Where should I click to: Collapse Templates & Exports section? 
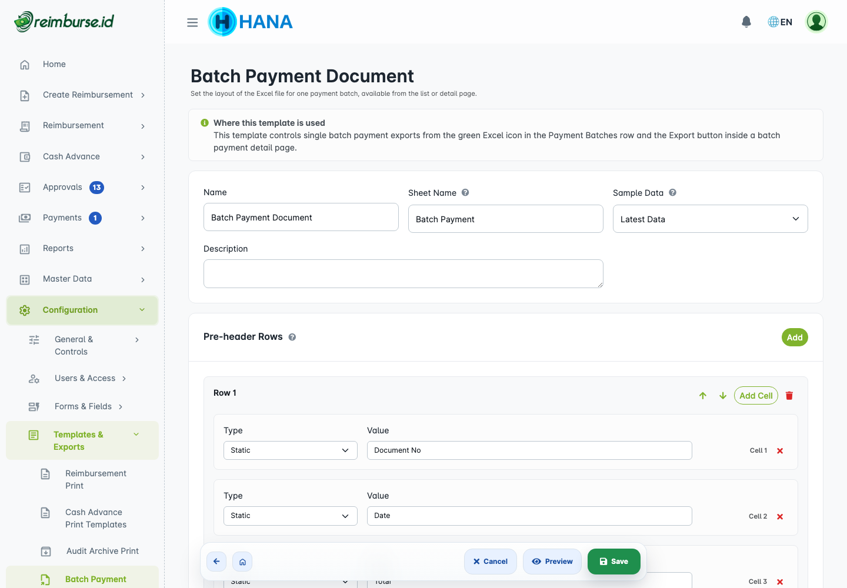pyautogui.click(x=82, y=440)
